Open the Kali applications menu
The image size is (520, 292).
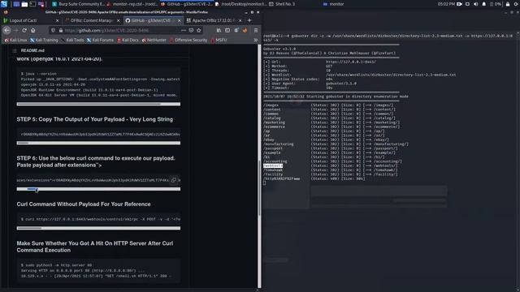4,4
